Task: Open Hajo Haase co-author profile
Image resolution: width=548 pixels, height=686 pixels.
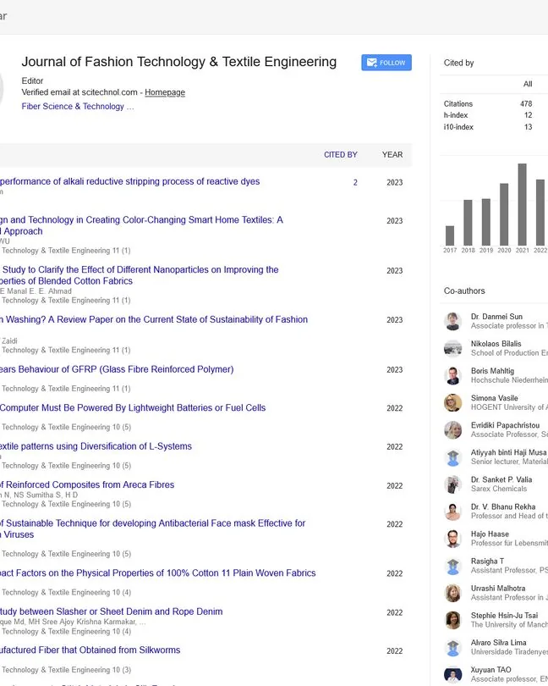Action: (490, 534)
